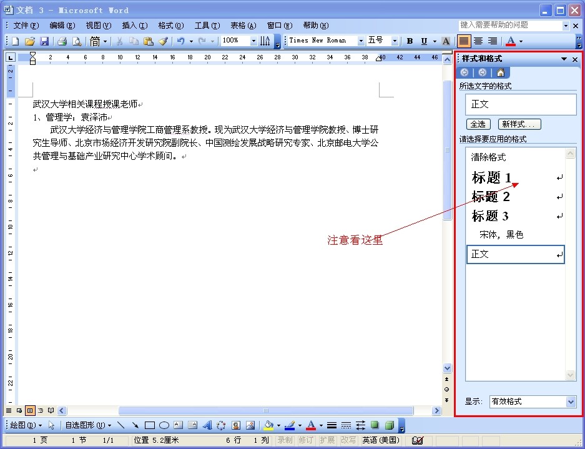Switch to Normal view
The width and height of the screenshot is (585, 449).
point(9,410)
